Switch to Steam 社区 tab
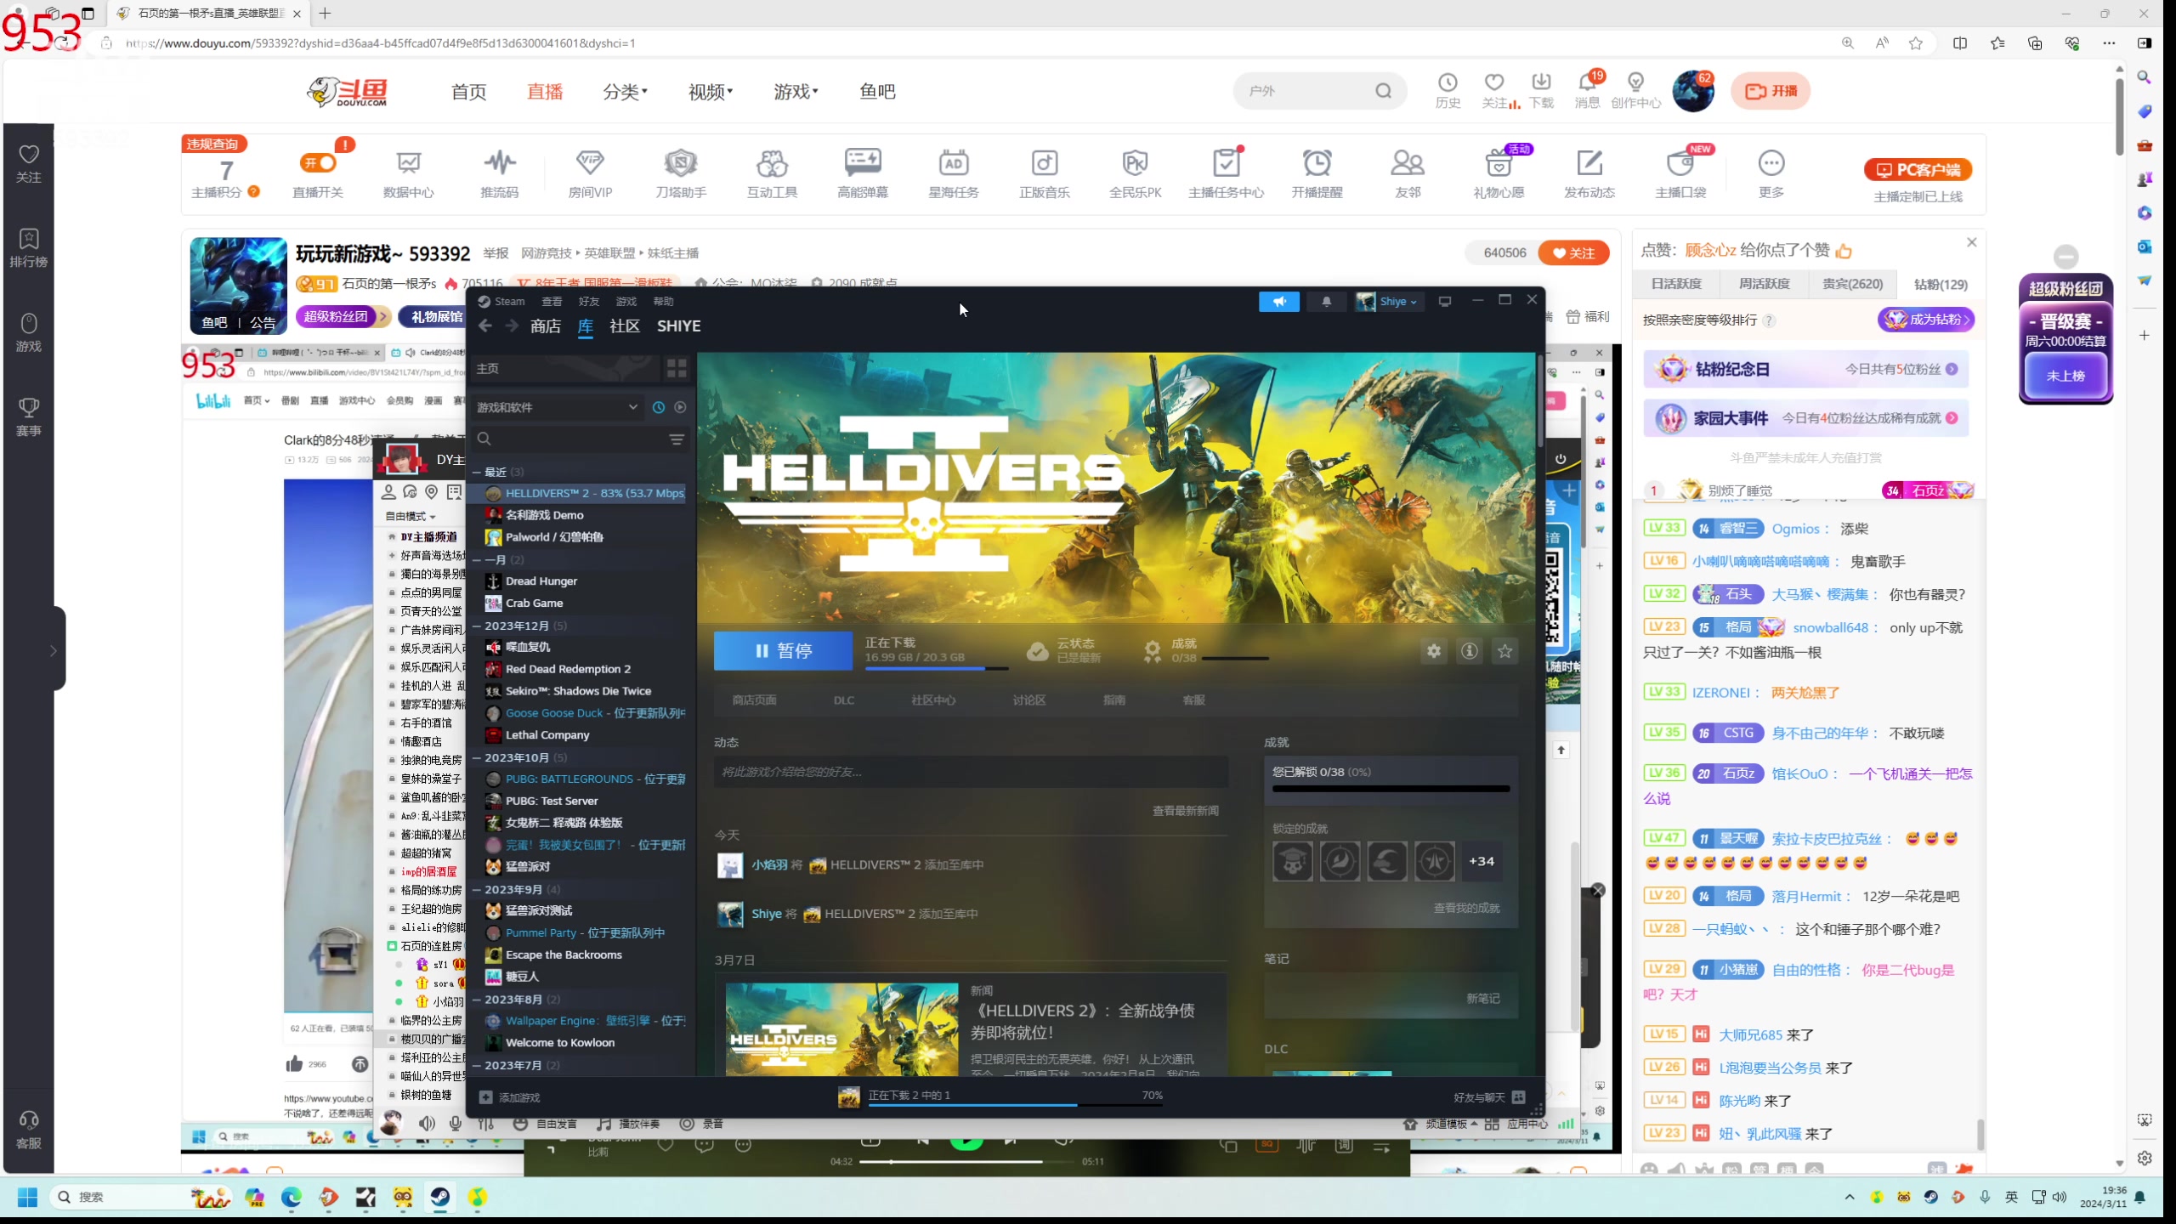 tap(625, 326)
